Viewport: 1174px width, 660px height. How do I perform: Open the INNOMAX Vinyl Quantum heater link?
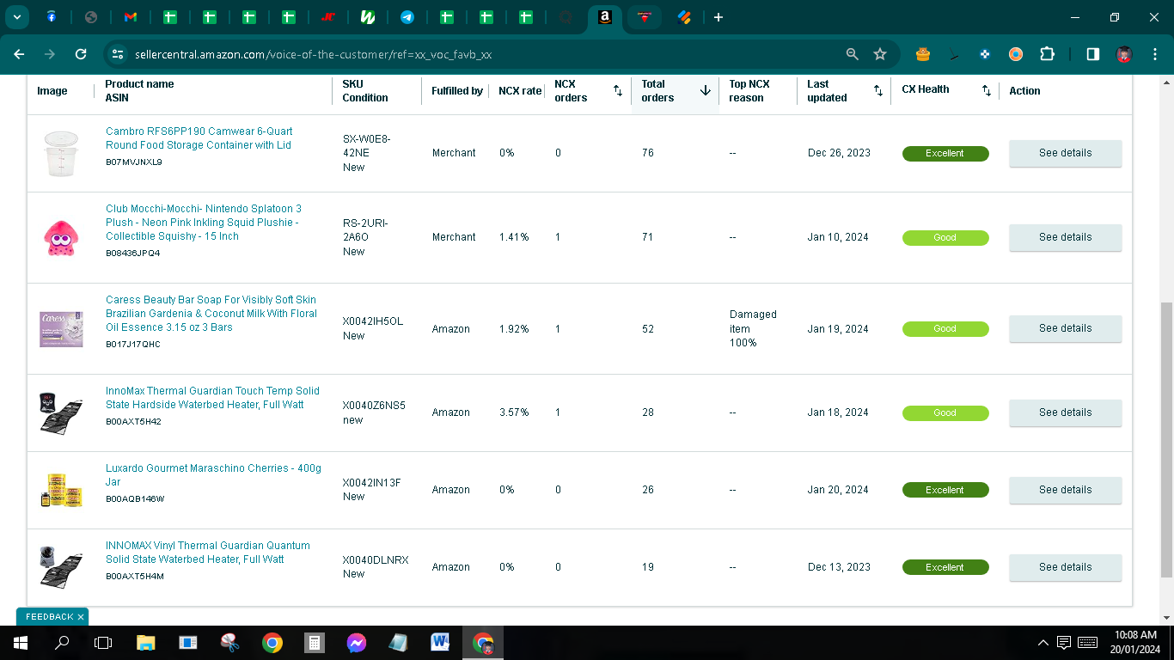pos(208,553)
